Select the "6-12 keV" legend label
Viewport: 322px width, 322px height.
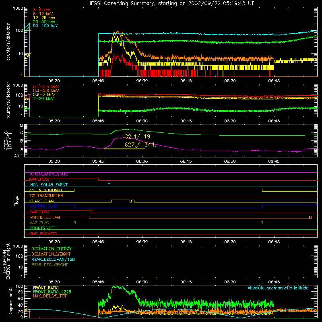43,14
